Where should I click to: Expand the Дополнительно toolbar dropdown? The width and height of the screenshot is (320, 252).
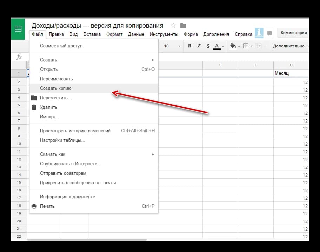point(291,46)
